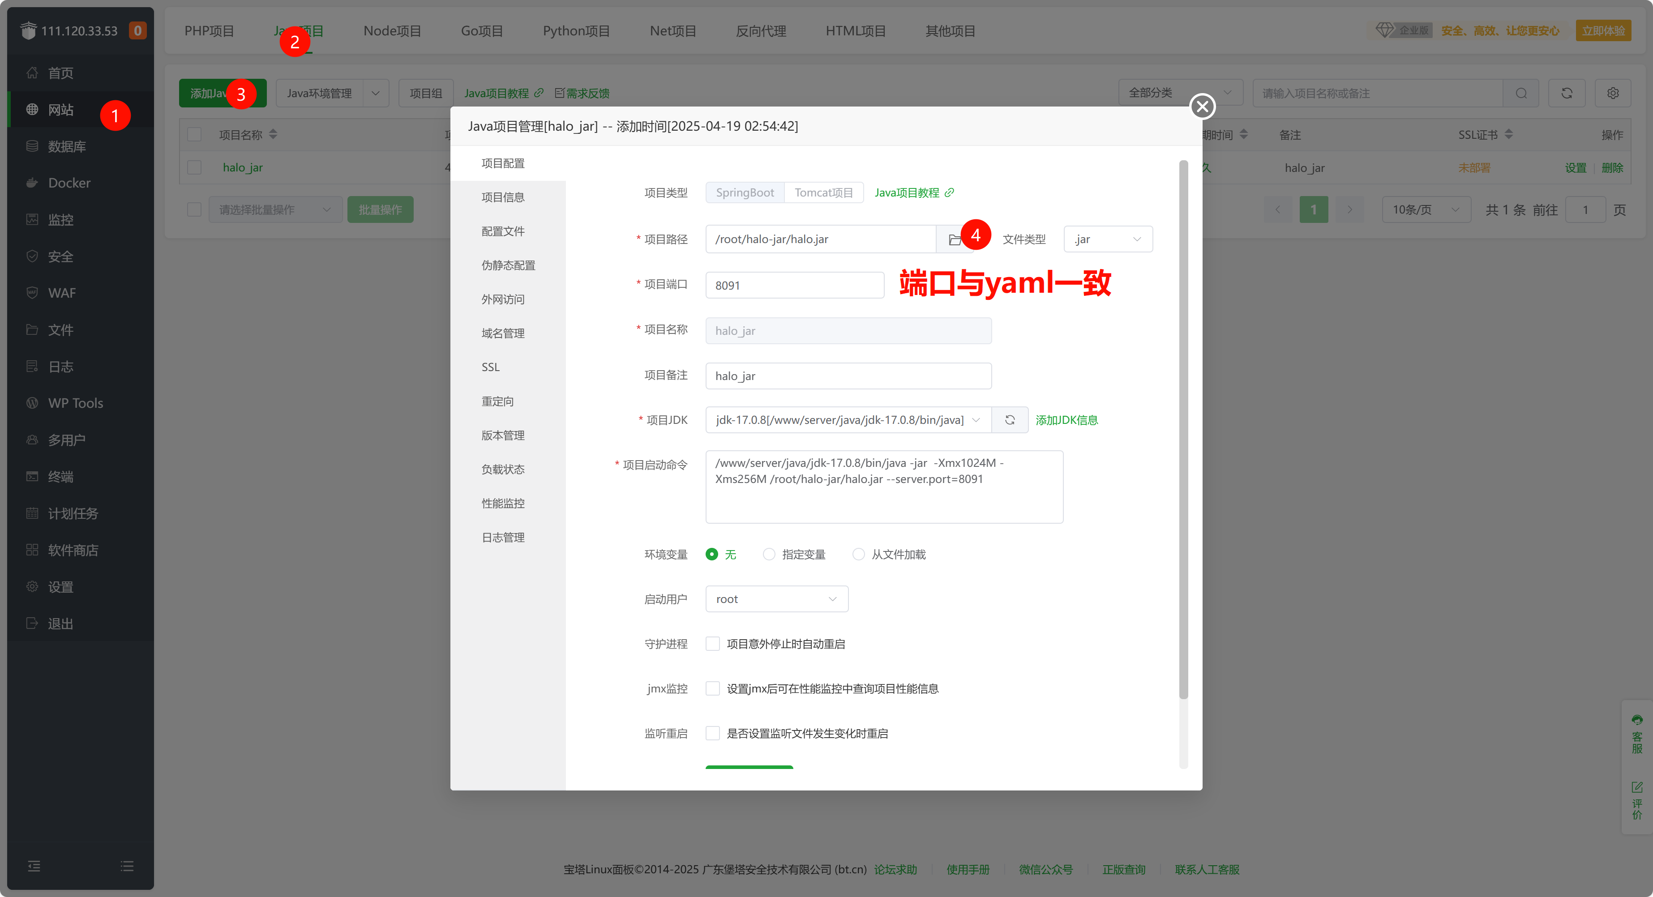Click the bottom list icon in sidebar
1653x897 pixels.
click(x=127, y=866)
